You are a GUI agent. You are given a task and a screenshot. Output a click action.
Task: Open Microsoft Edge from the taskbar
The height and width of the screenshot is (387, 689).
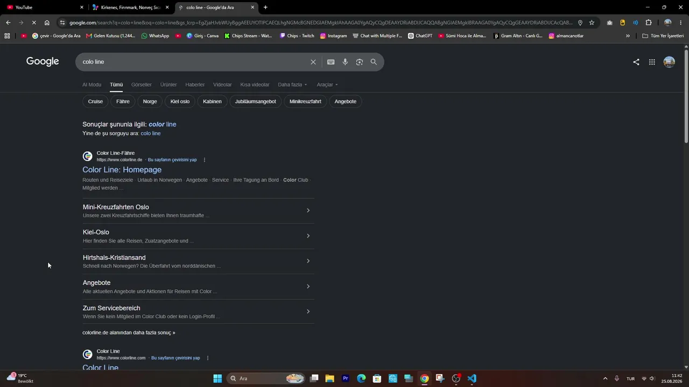361,378
